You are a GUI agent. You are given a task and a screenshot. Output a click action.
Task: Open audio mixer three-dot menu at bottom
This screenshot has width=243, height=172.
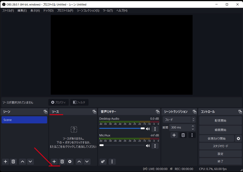(112, 161)
